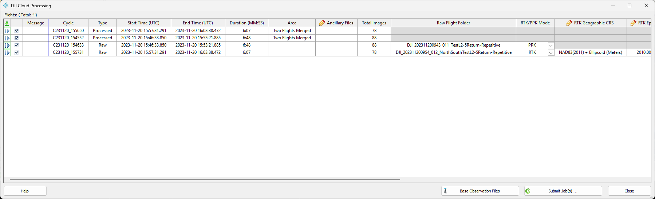Screen dimensions: 655x199
Task: Close the window with the X button
Action: pyautogui.click(x=646, y=5)
